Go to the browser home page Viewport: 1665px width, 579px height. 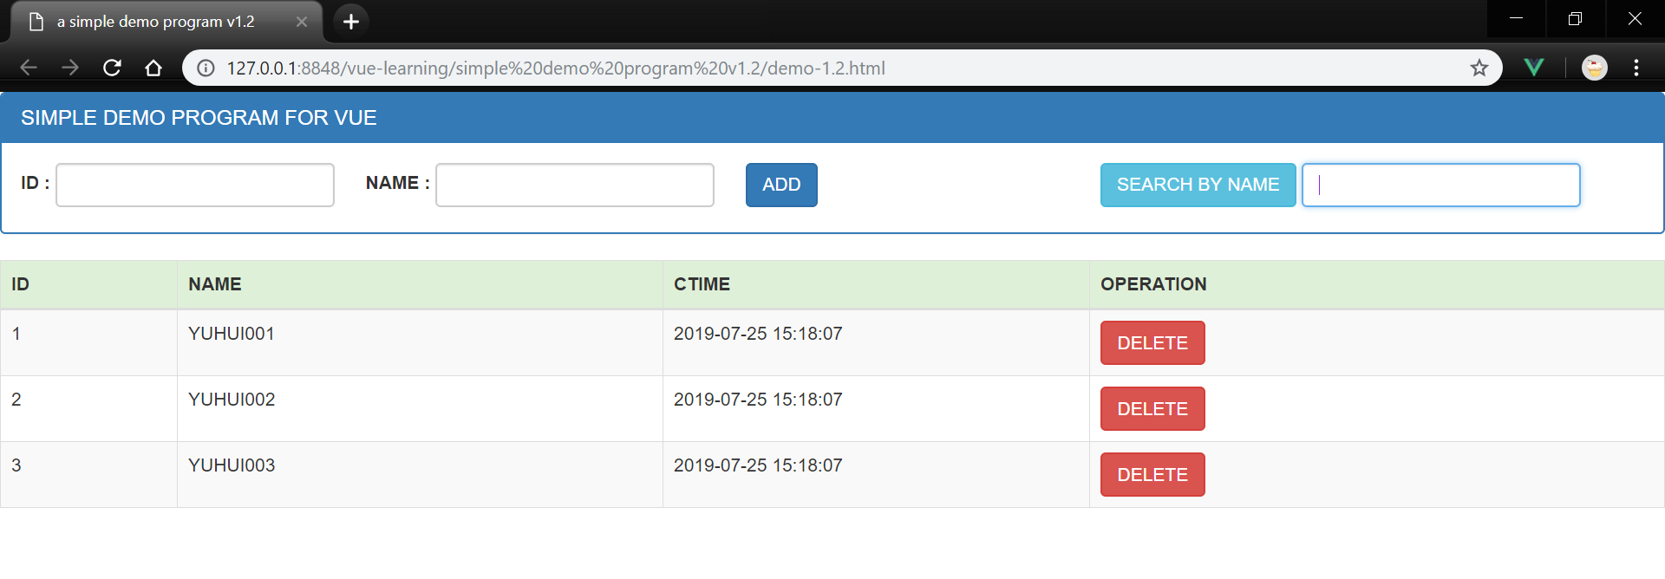click(153, 68)
